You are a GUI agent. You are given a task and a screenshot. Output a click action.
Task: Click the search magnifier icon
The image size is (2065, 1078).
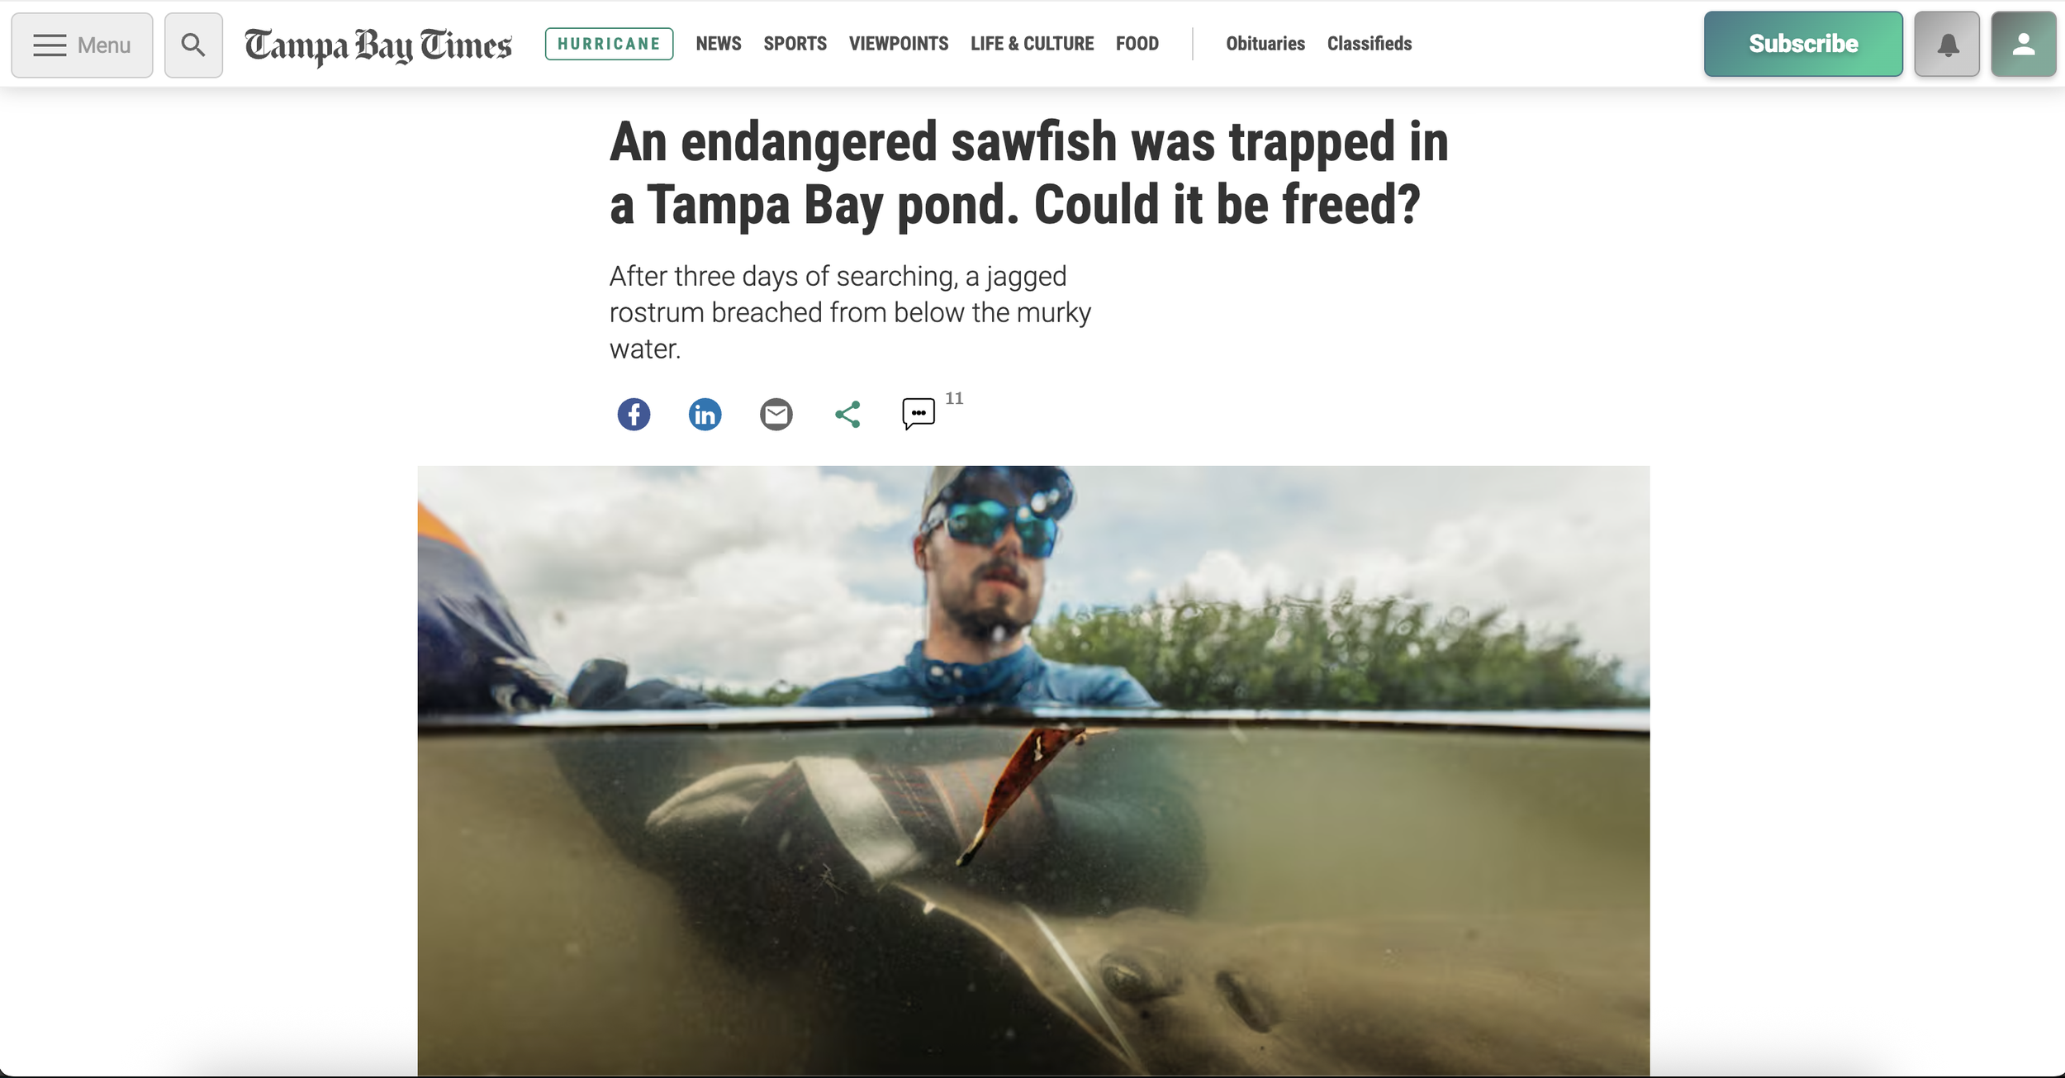point(193,45)
